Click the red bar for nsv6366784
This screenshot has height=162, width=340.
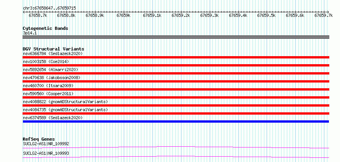176,57
